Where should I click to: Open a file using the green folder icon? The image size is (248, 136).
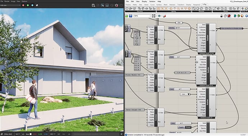point(127,16)
